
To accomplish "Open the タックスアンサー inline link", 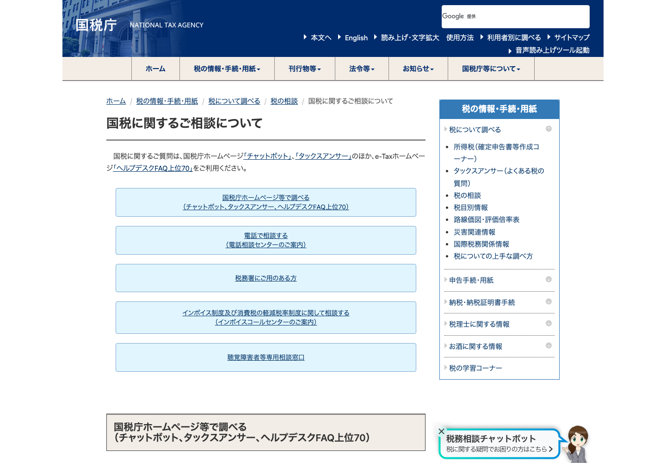I will (x=324, y=156).
